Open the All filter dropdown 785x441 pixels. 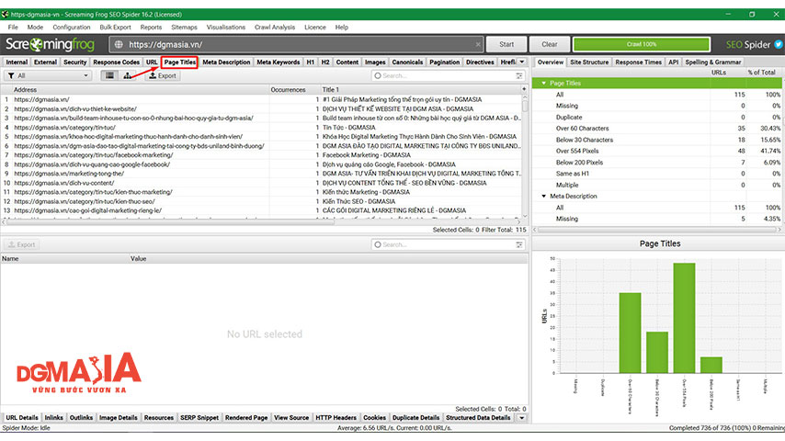[48, 75]
